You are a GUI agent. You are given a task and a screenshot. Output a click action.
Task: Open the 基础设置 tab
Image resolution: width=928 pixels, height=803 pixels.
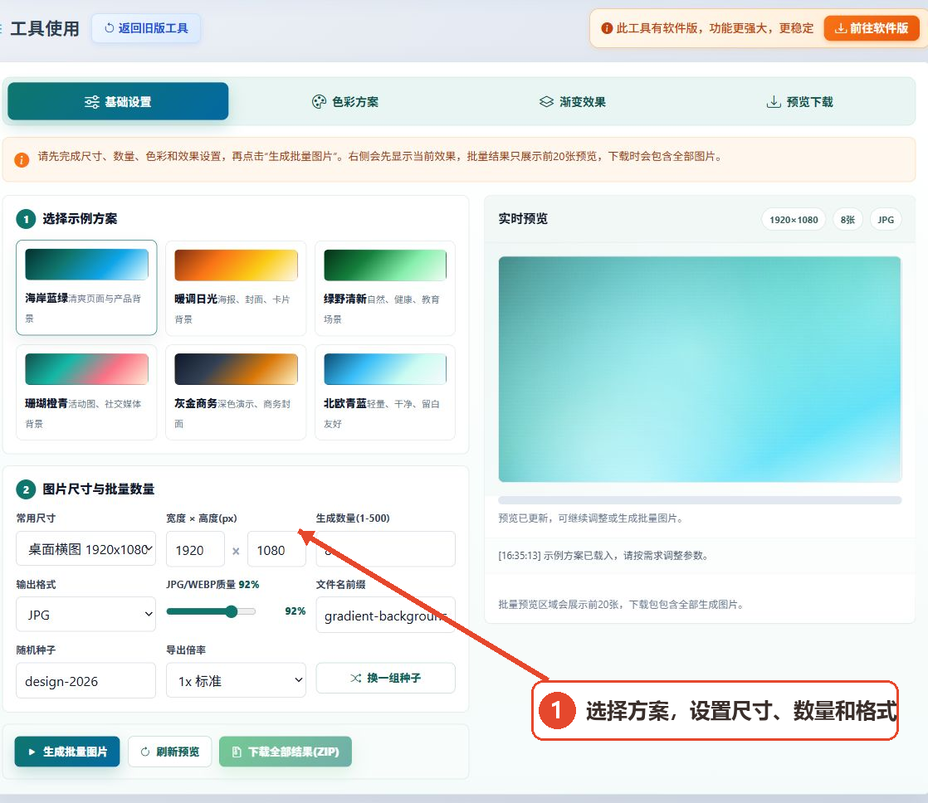[118, 101]
